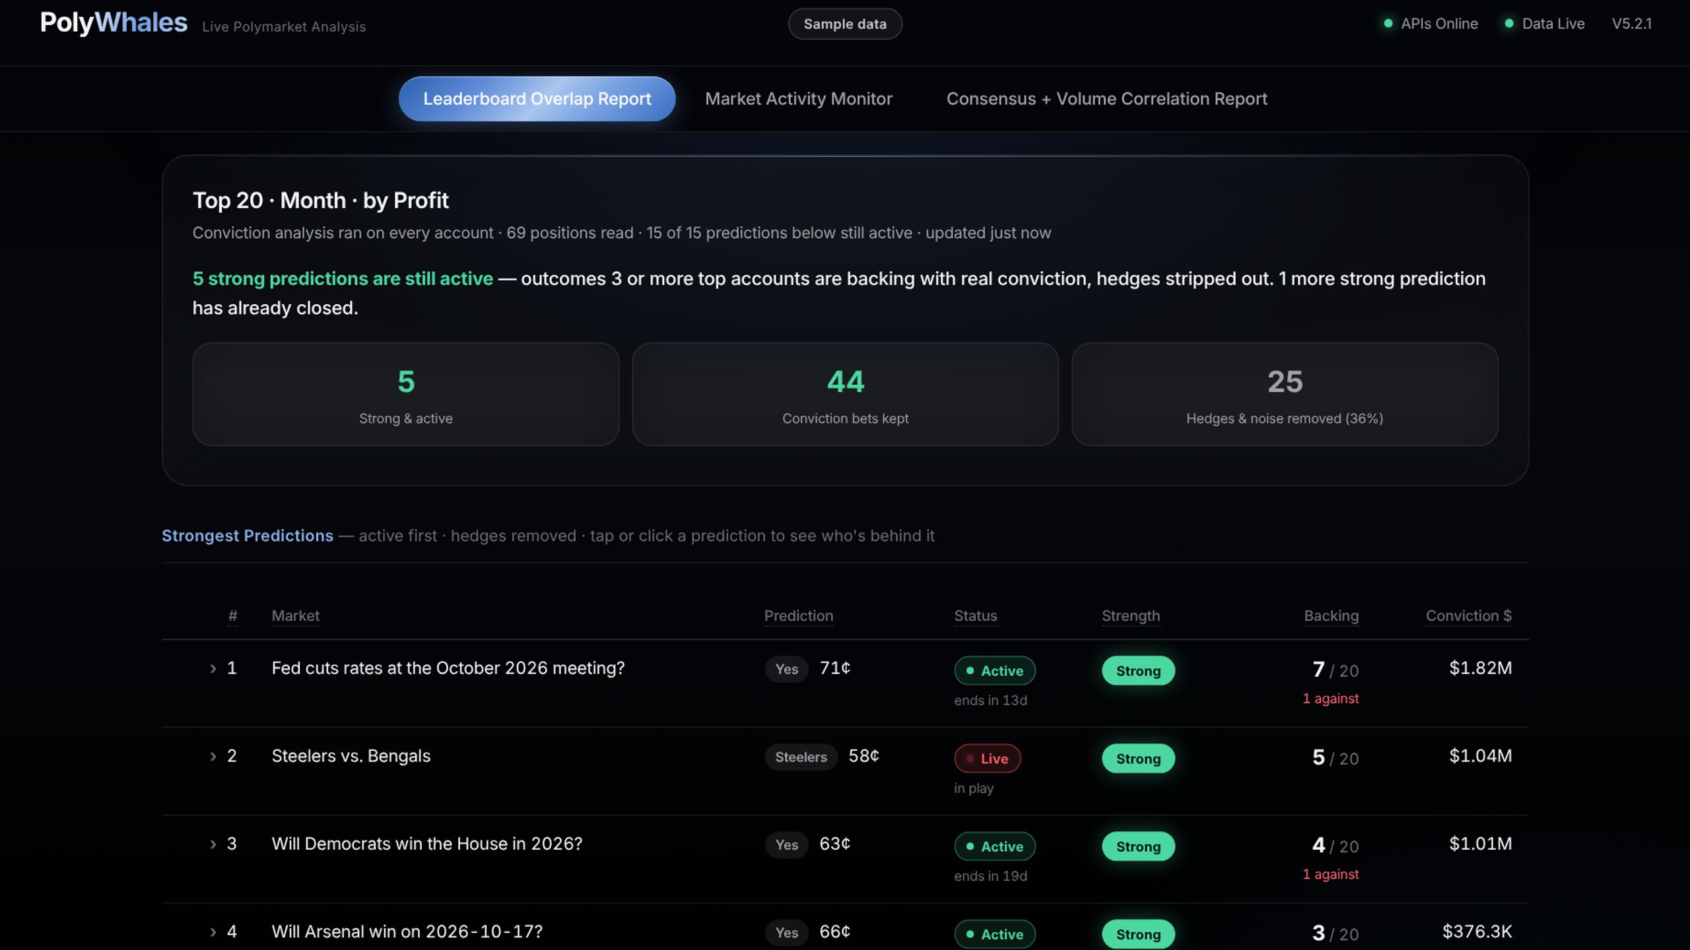Click the Sample data pill button
This screenshot has width=1690, height=950.
(845, 24)
